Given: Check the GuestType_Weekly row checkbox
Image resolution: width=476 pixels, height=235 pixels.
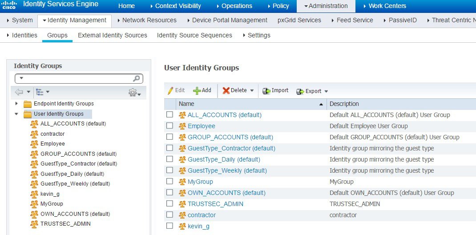Looking at the screenshot, I should click(169, 170).
